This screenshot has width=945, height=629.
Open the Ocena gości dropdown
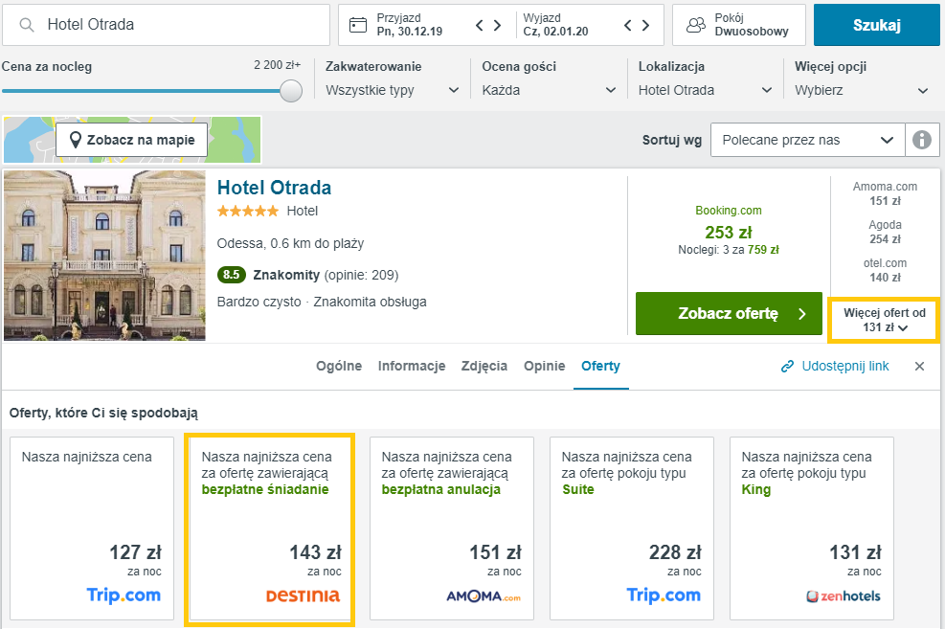pyautogui.click(x=549, y=90)
